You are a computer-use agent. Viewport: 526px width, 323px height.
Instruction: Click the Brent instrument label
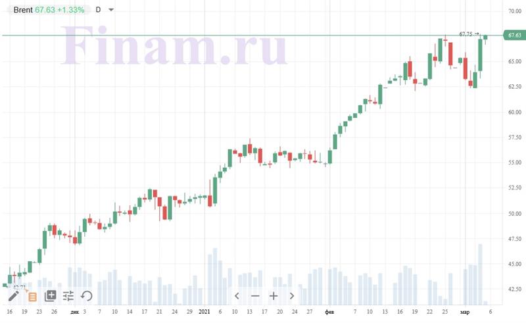(x=23, y=10)
